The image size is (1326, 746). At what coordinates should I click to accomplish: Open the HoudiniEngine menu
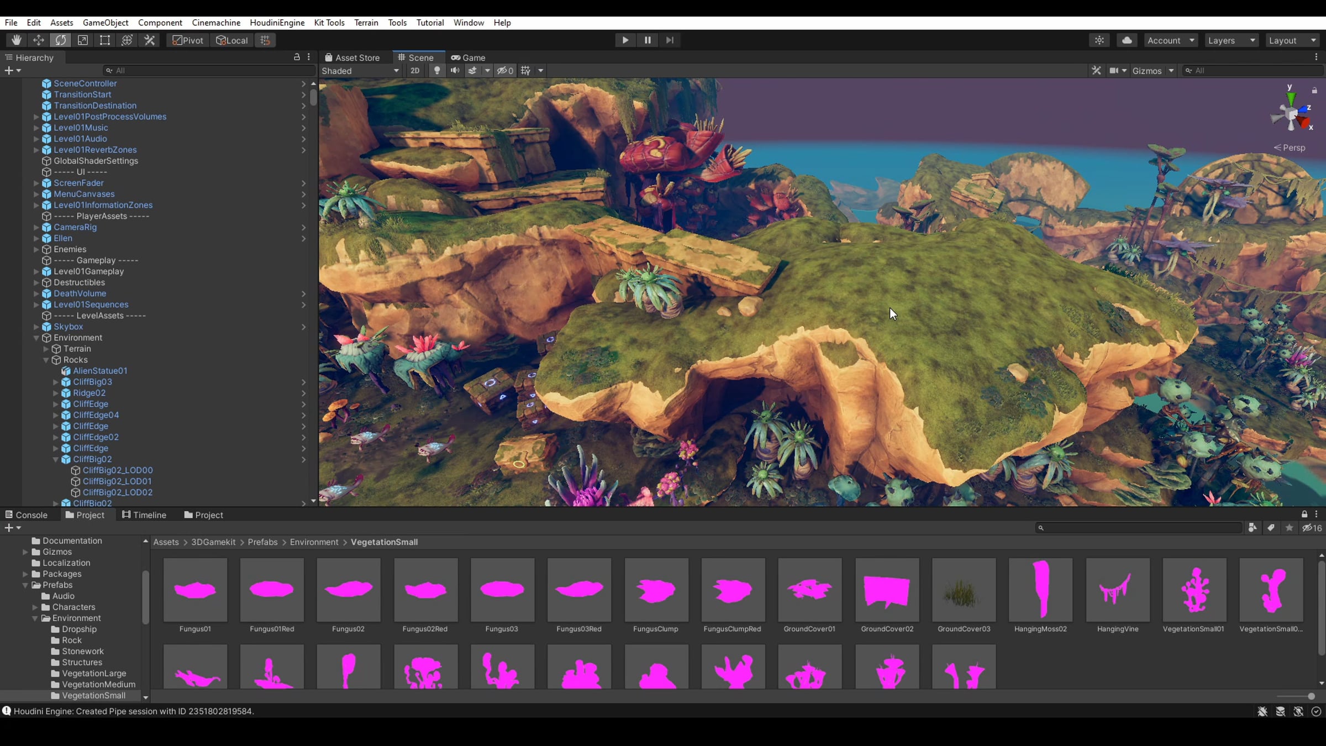pyautogui.click(x=277, y=23)
